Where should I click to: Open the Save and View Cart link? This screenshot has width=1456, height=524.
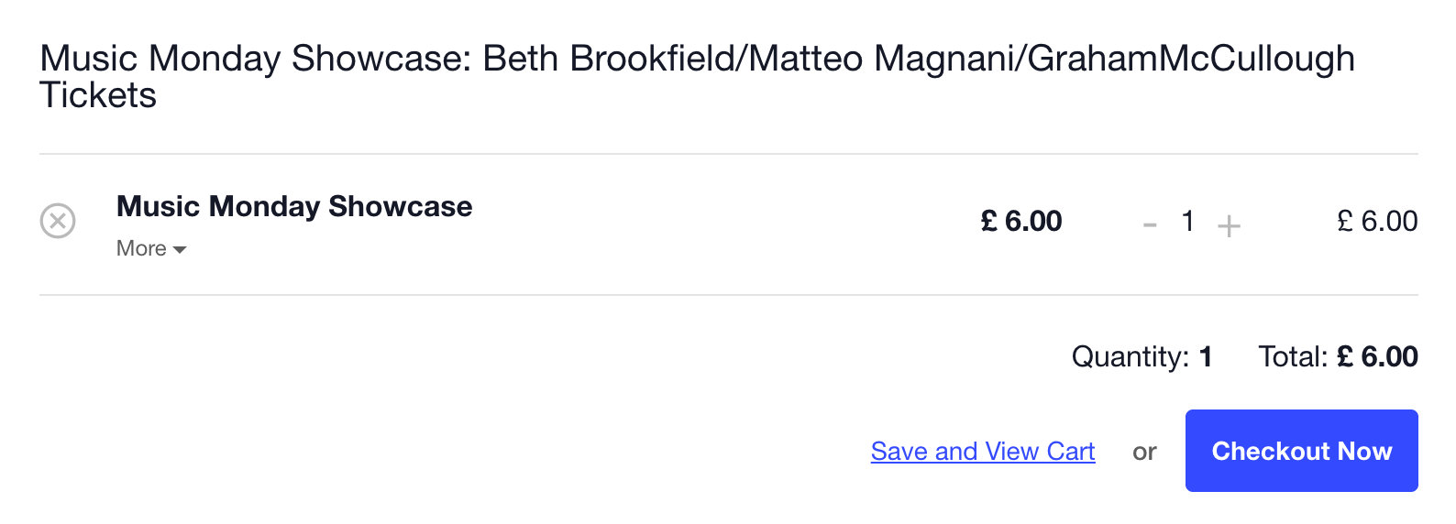click(983, 452)
